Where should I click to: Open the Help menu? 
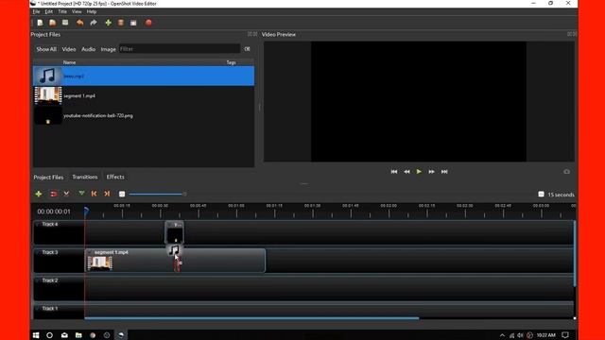[92, 11]
